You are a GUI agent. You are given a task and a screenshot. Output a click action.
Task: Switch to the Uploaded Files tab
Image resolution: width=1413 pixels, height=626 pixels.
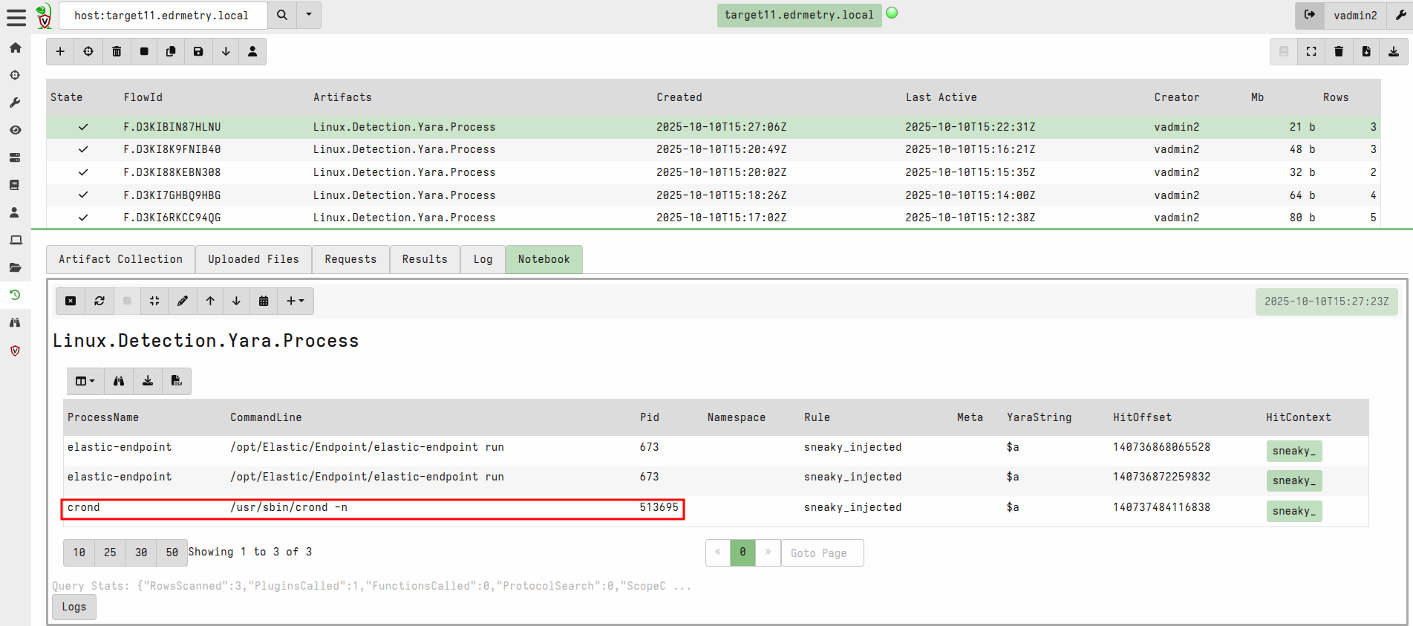click(253, 259)
